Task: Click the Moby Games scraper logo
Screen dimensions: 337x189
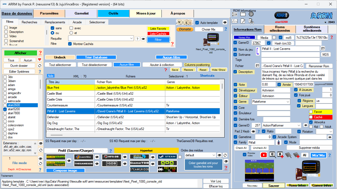Action: coord(140,157)
